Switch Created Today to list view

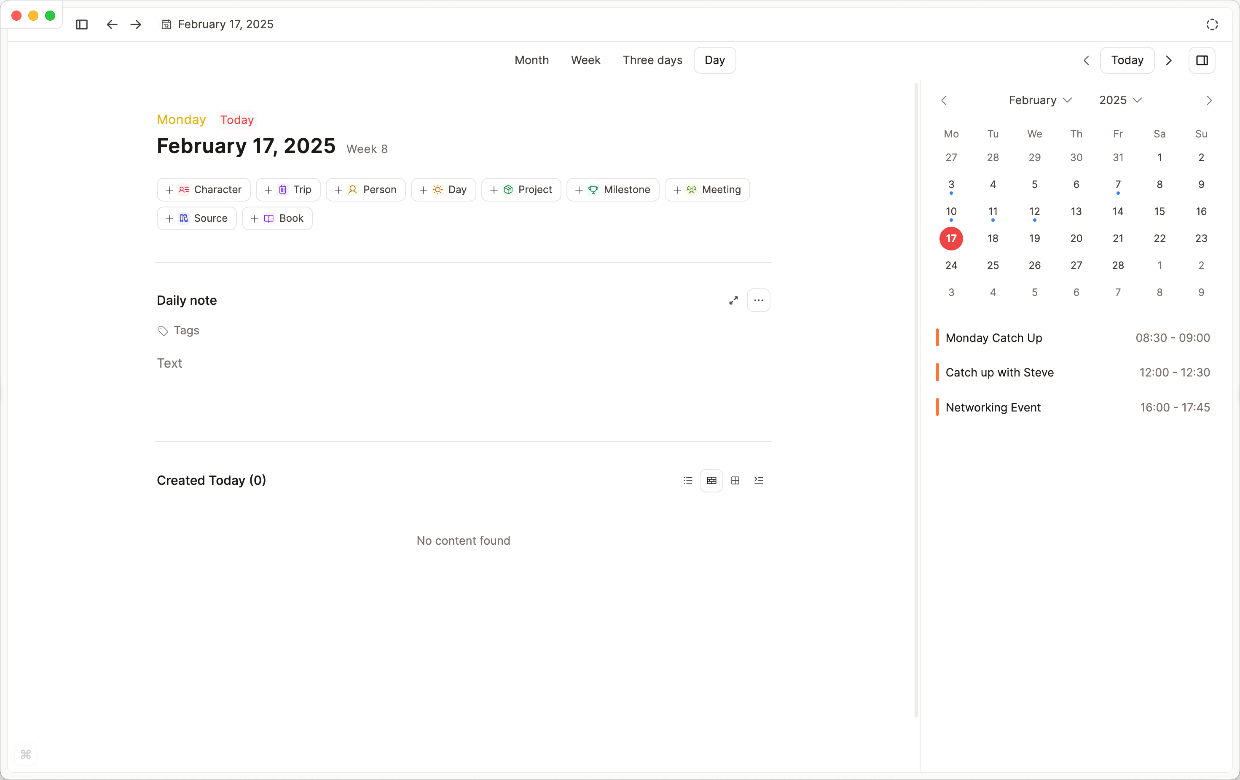[x=687, y=480]
